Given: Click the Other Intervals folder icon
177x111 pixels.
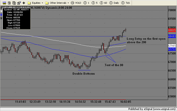Looking at the screenshot, I should (x=47, y=3).
